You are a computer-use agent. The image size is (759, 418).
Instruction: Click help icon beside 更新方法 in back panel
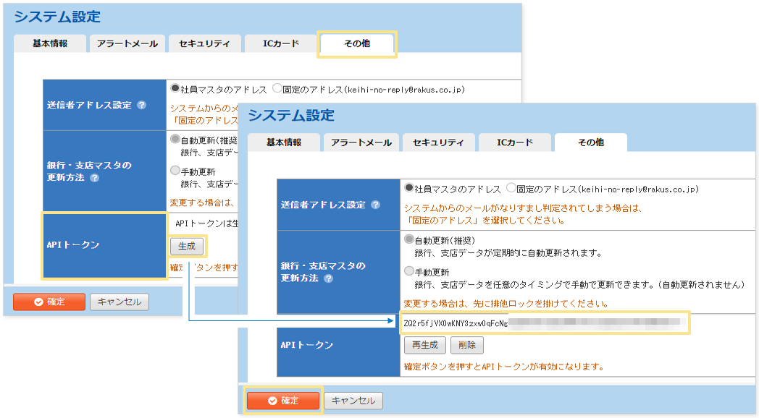tap(94, 178)
